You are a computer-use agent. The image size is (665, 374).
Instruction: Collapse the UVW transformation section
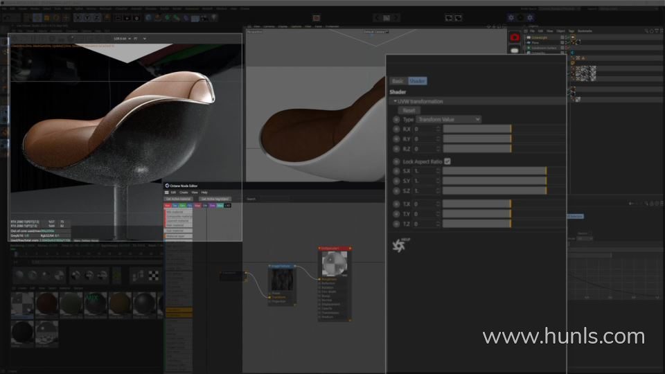click(x=395, y=101)
